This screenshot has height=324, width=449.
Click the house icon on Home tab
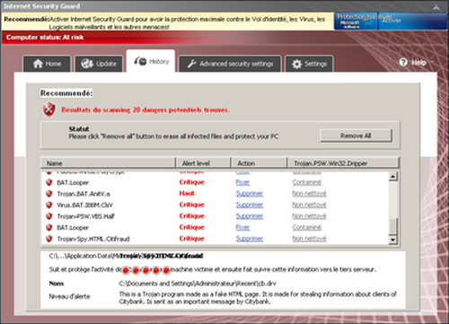click(38, 64)
